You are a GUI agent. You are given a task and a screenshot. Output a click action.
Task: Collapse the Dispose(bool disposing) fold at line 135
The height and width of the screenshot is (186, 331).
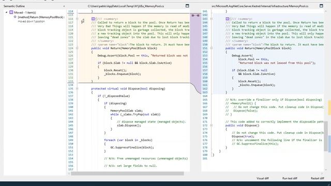[x=77, y=89]
